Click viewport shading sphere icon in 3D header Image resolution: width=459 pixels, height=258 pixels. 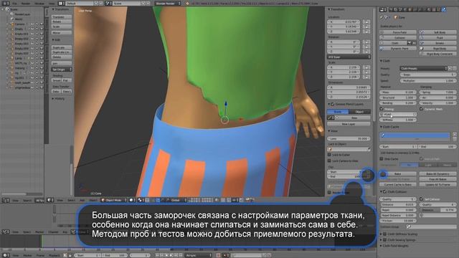(x=132, y=200)
